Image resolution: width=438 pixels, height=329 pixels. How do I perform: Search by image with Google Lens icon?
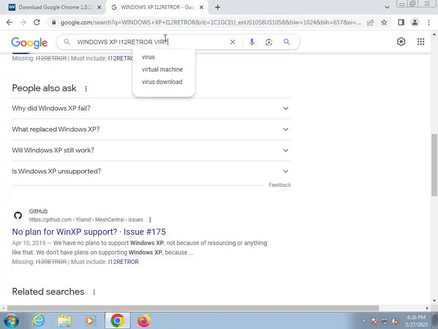tap(269, 42)
